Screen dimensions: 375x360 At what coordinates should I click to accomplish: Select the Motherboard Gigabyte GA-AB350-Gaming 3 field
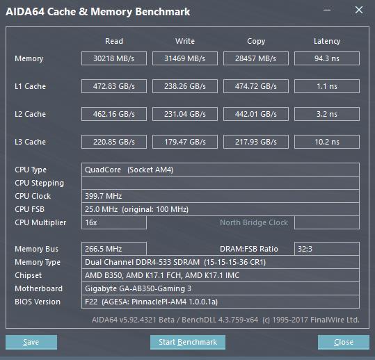pos(221,288)
